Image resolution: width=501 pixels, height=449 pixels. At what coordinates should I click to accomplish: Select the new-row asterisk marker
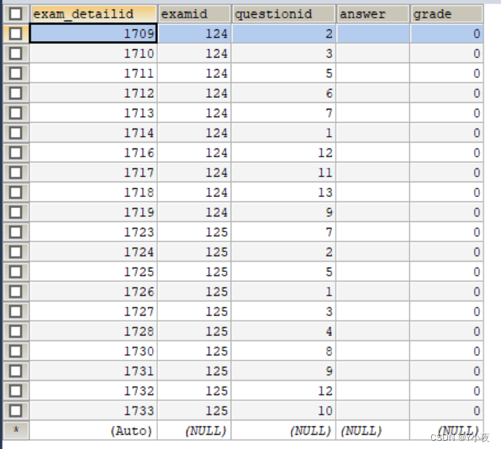click(15, 430)
